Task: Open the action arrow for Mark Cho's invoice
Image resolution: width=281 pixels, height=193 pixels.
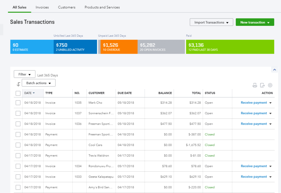Action: tap(270, 103)
